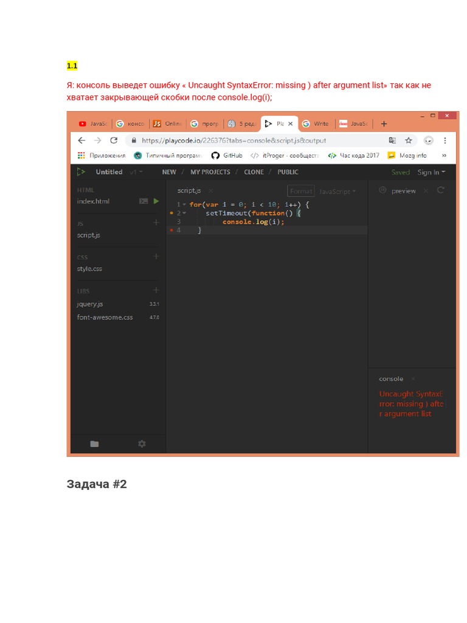Viewport: 467px width, 623px height.
Task: Close the script.js editor tab
Action: [x=211, y=190]
